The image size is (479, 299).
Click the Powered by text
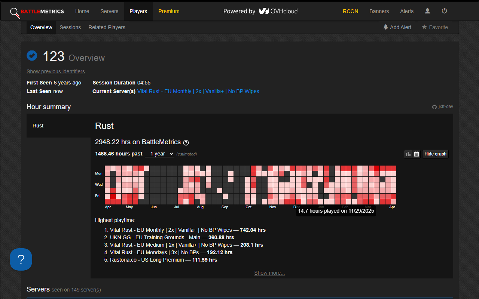239,11
